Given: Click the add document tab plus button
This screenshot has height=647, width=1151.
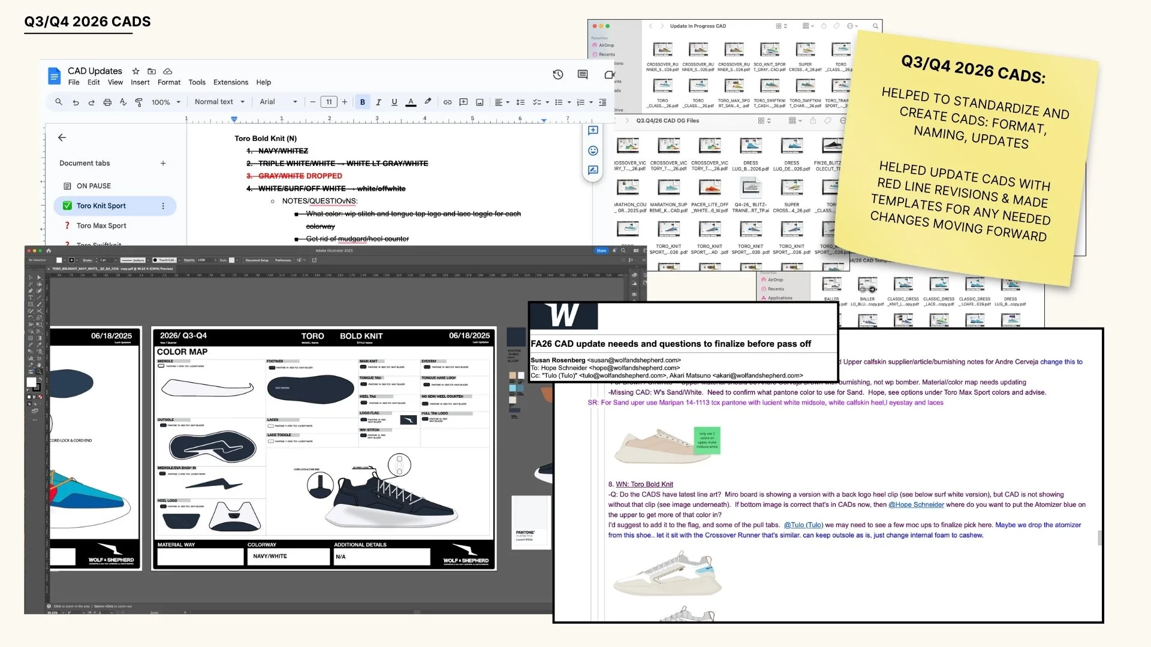Looking at the screenshot, I should click(x=163, y=163).
